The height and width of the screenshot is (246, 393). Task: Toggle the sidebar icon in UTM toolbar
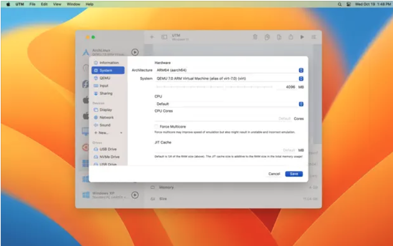pyautogui.click(x=164, y=37)
